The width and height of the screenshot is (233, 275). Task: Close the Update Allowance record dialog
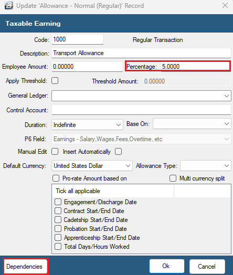tap(225, 5)
